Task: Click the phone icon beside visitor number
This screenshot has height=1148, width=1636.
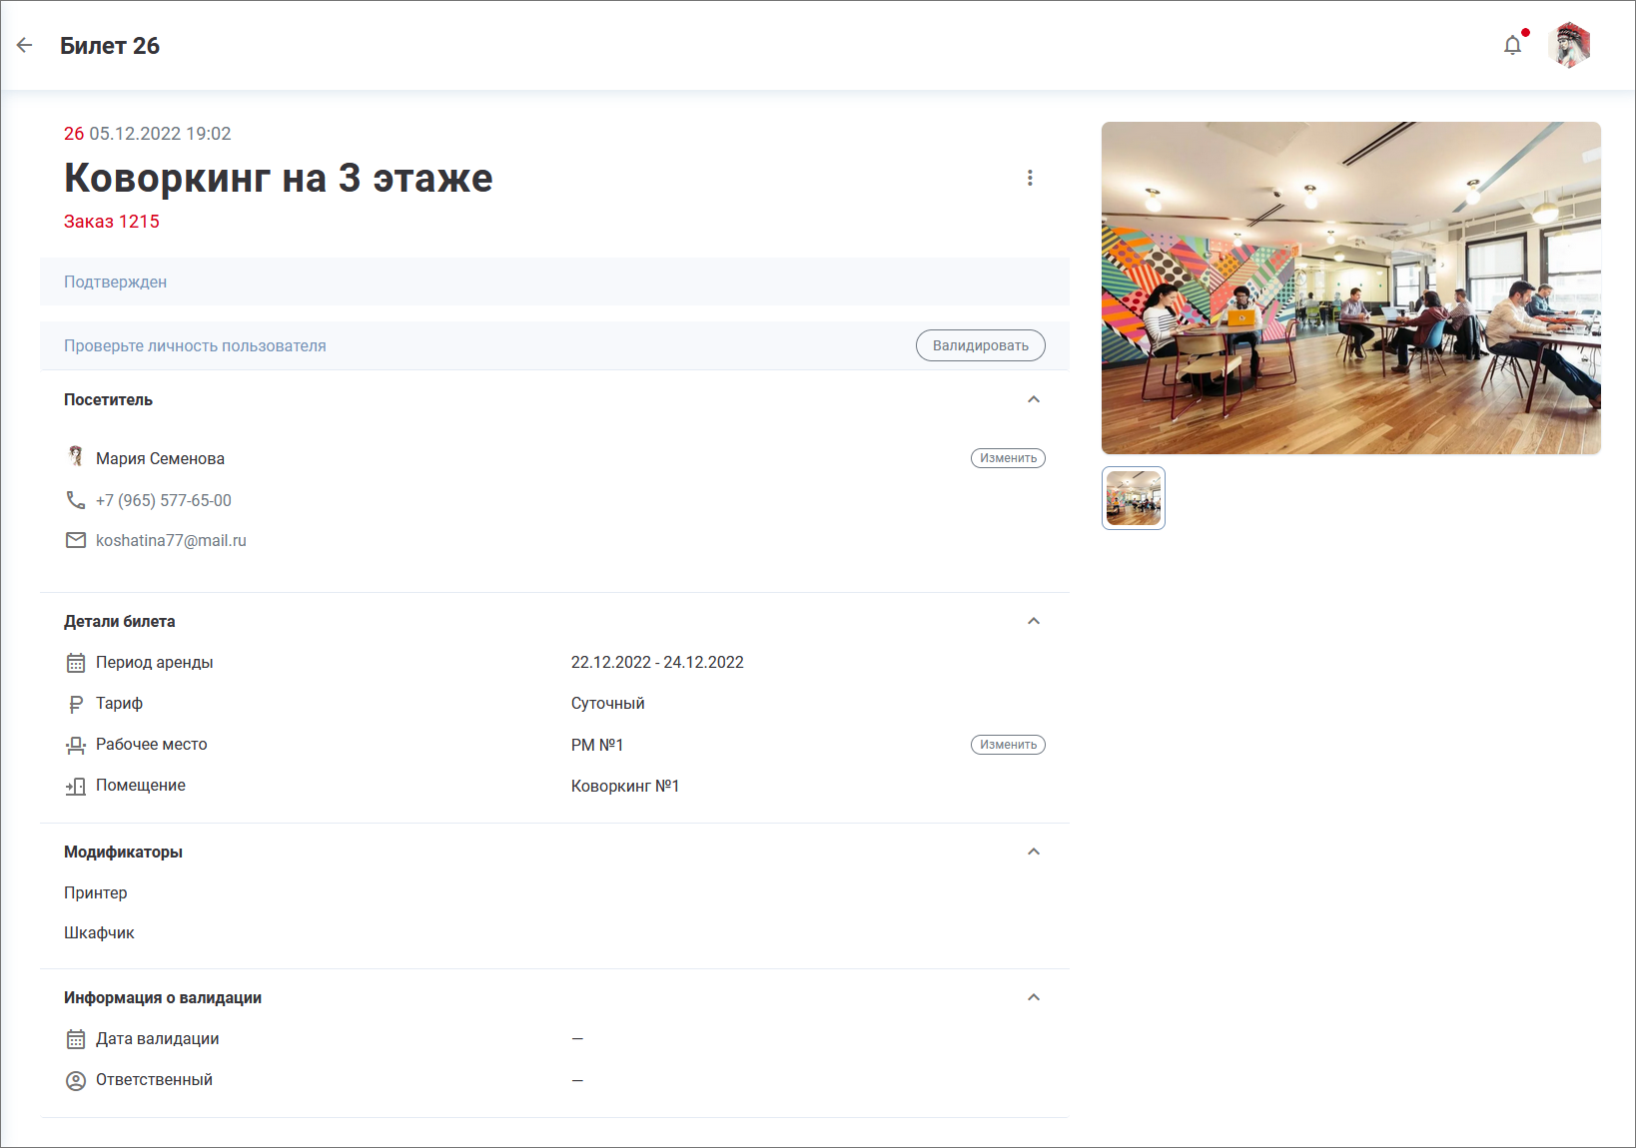Action: [76, 500]
